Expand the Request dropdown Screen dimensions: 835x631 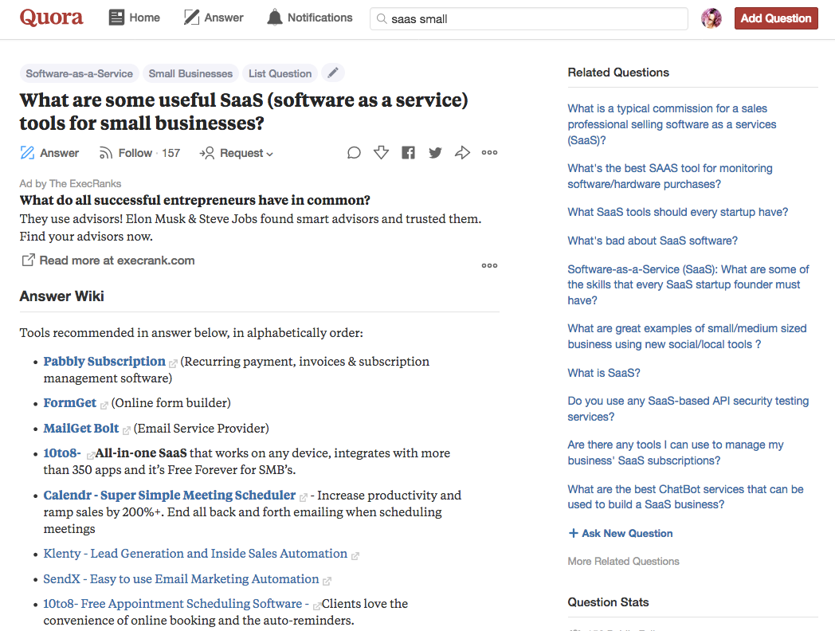(237, 153)
